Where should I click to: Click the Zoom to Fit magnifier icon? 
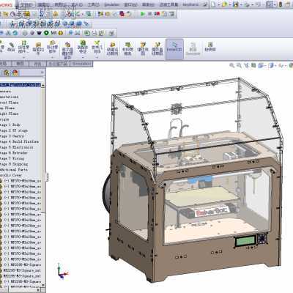(231, 65)
